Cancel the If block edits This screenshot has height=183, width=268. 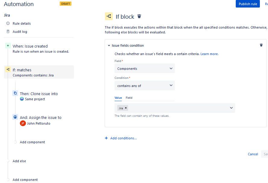[253, 154]
